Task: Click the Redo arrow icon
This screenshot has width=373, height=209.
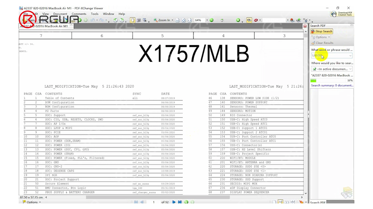Action: click(x=102, y=20)
